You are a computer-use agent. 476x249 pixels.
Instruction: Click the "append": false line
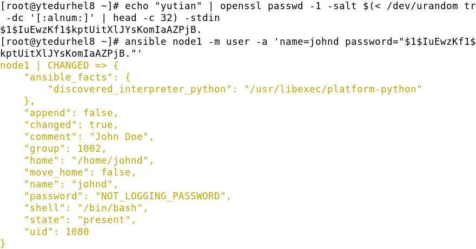pos(71,113)
